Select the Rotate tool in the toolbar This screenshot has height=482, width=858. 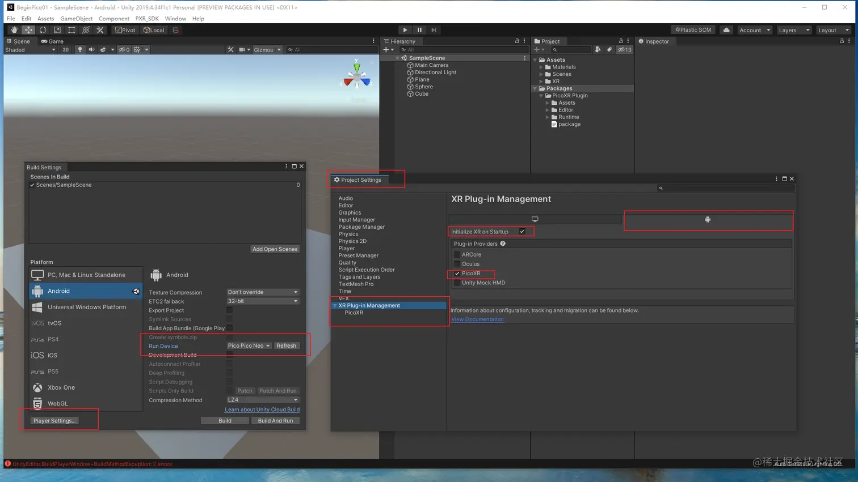[43, 30]
